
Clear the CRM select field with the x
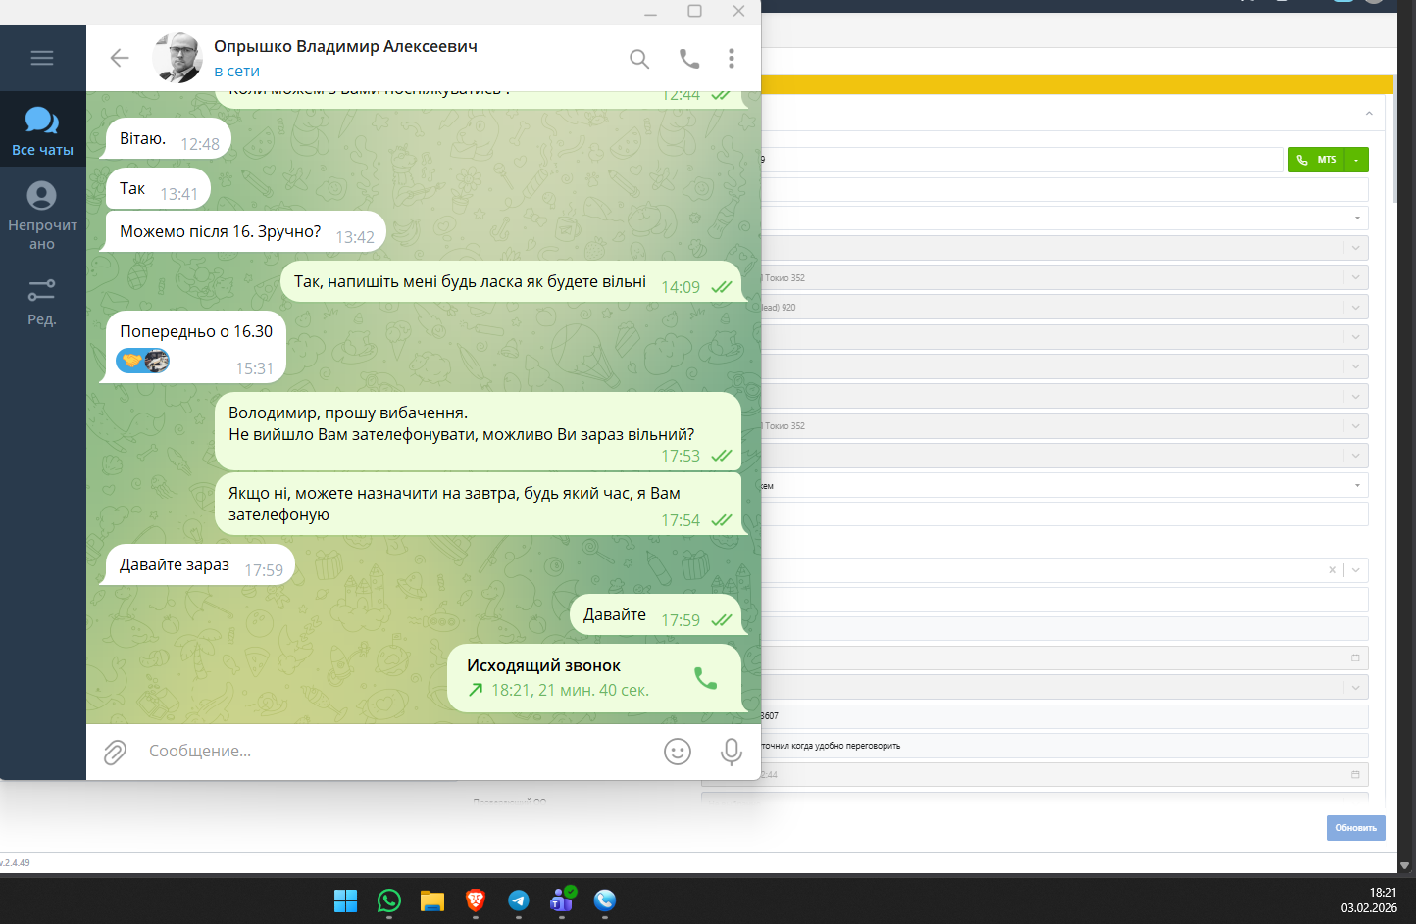(1332, 570)
